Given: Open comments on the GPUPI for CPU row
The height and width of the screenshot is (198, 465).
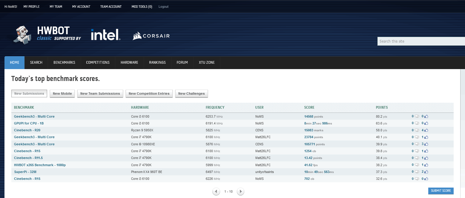Looking at the screenshot, I should point(417,123).
